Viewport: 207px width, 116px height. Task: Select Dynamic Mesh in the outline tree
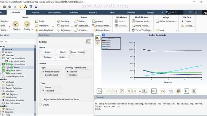12,67
